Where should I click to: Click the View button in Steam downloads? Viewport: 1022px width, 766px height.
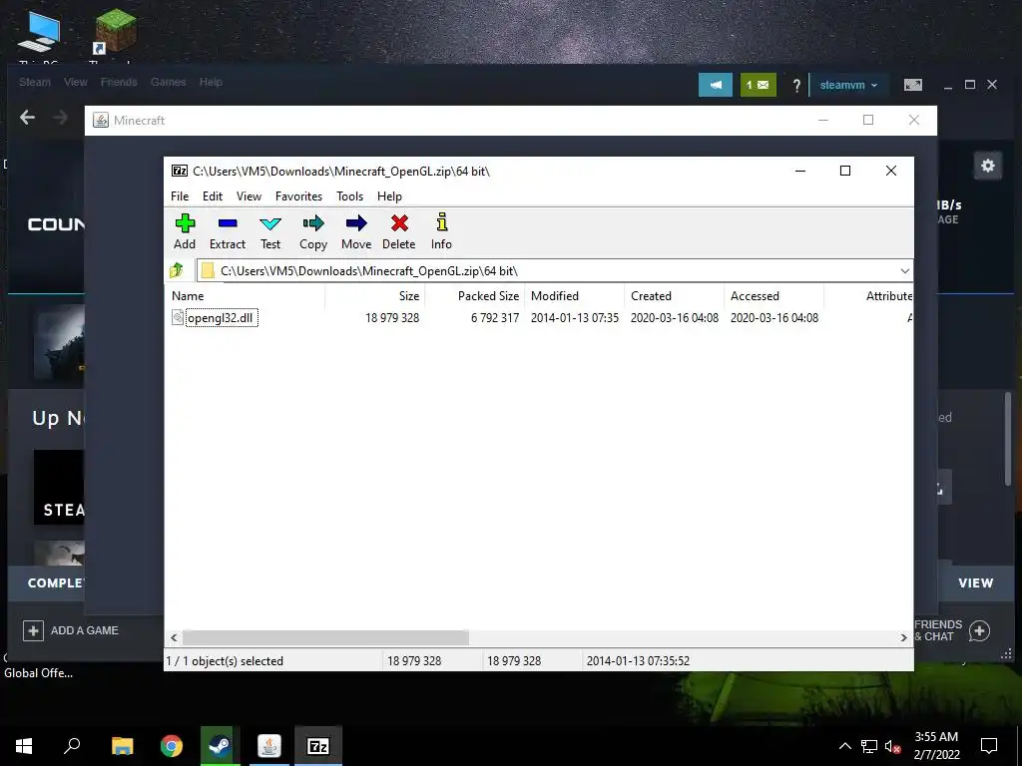976,582
